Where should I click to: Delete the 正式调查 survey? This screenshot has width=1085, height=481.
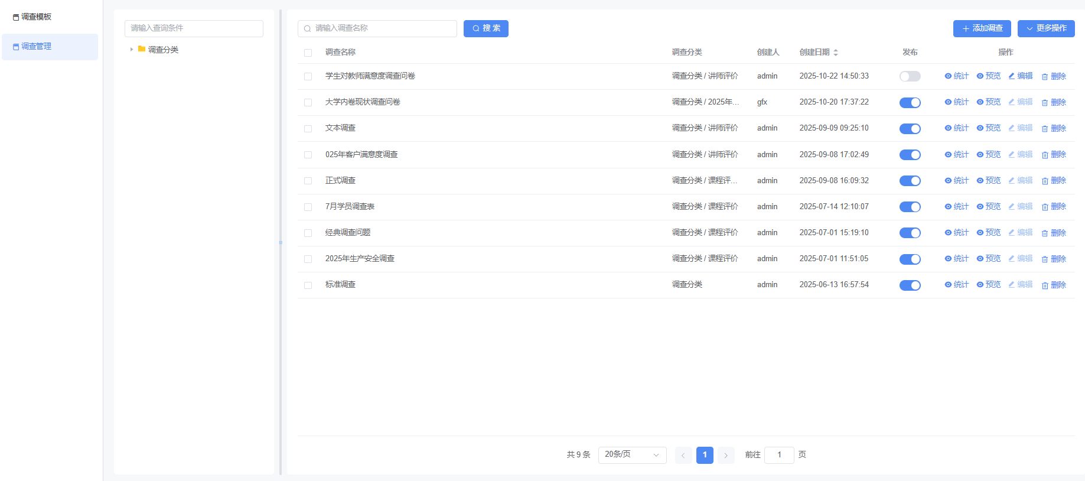pos(1054,181)
